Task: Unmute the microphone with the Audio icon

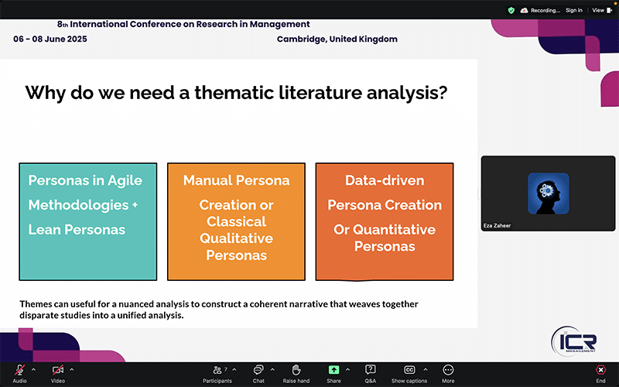Action: point(19,371)
